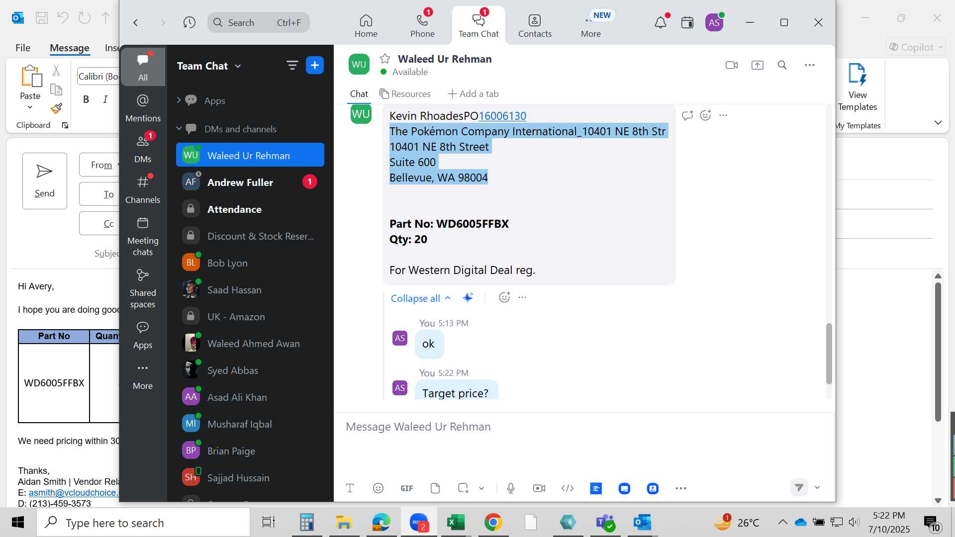
Task: Open the PO 16006130 link
Action: [502, 116]
